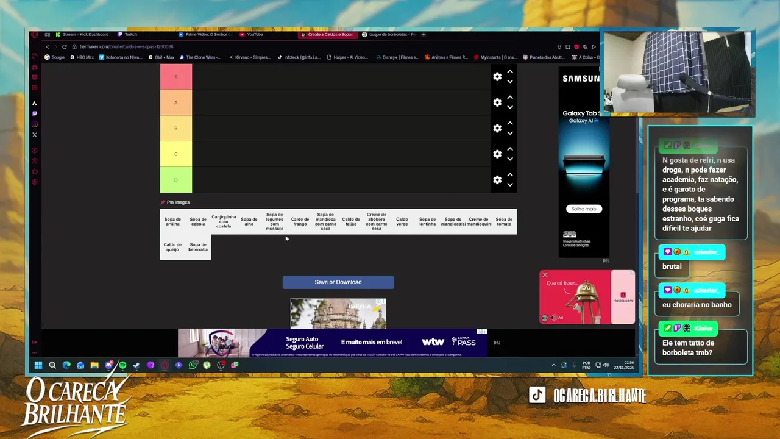Screen dimensions: 780x439
Task: Open the HBO Max bookmark
Action: click(x=82, y=57)
